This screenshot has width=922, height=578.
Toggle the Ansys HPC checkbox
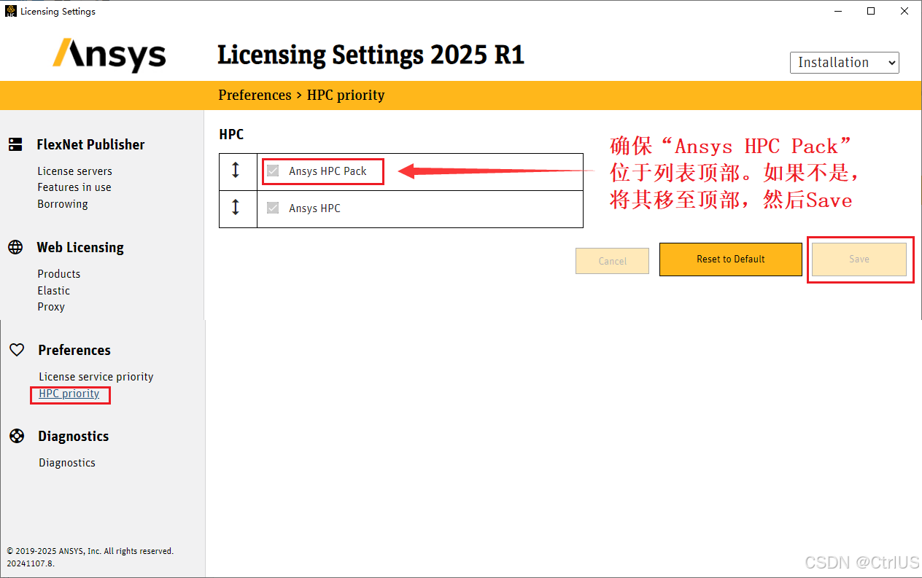point(273,208)
